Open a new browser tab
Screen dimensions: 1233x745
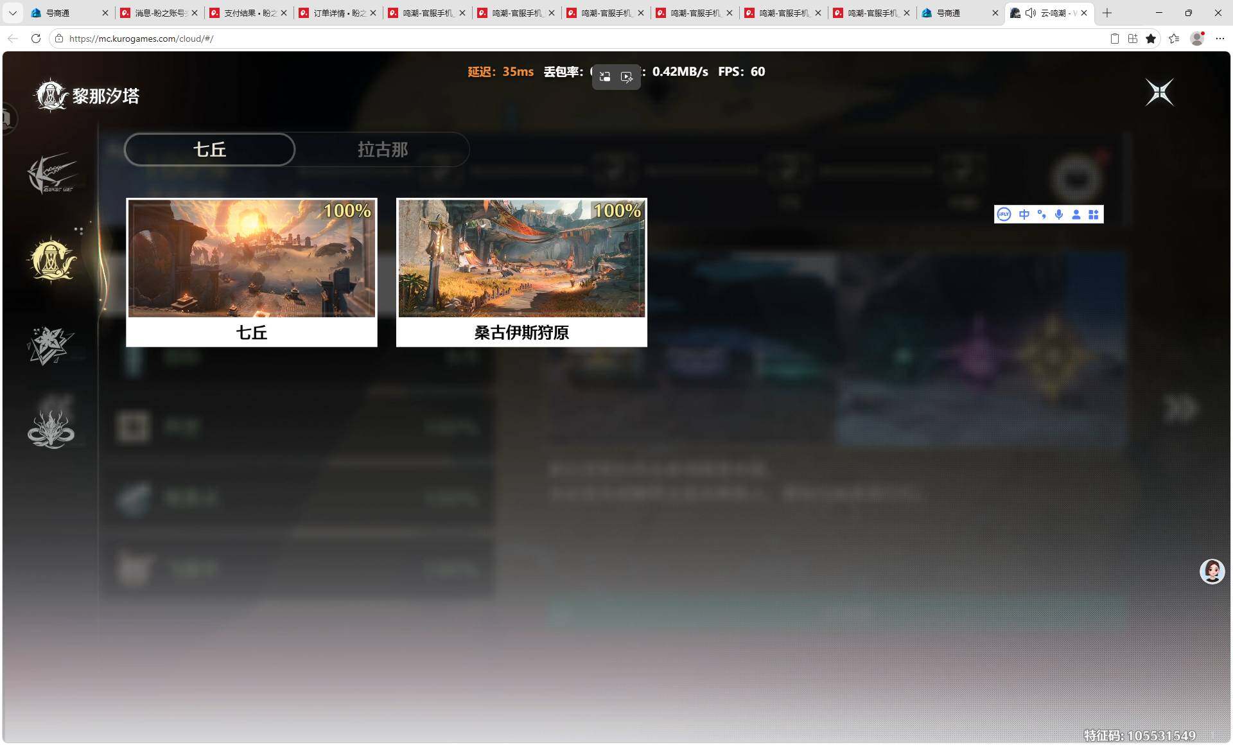(1107, 13)
